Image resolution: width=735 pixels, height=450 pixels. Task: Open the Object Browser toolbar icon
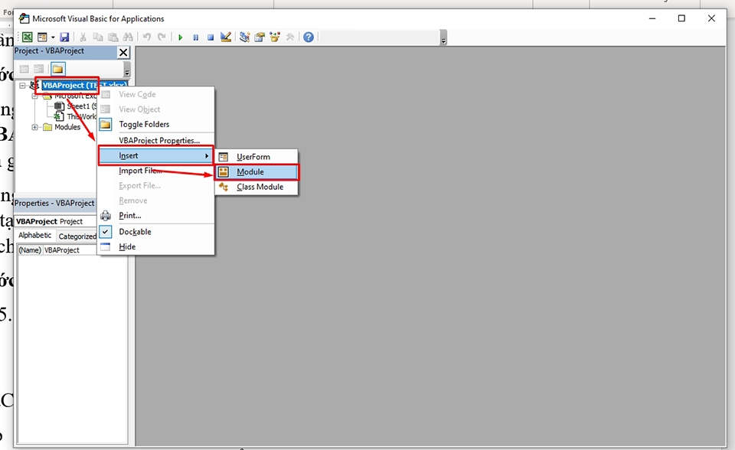[x=275, y=37]
